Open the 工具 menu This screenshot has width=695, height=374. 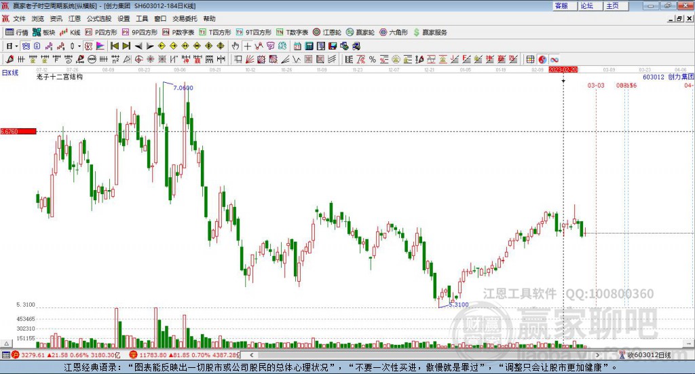[x=142, y=18]
